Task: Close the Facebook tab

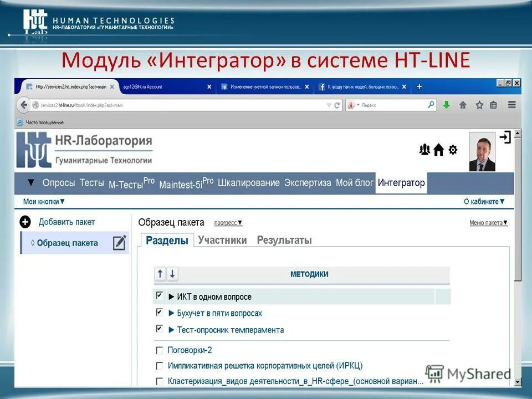Action: click(x=404, y=87)
